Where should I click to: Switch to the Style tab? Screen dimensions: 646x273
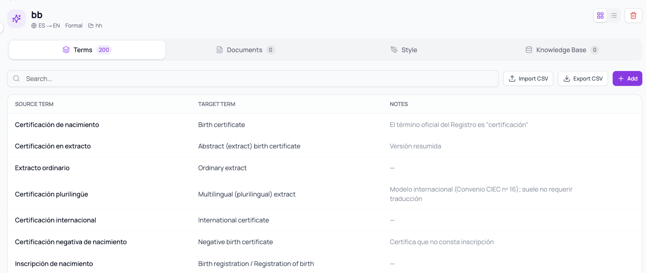pyautogui.click(x=404, y=50)
